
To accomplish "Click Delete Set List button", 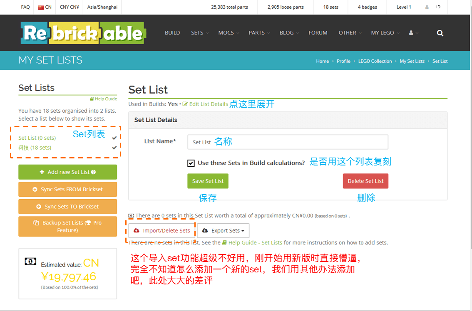I will pyautogui.click(x=365, y=181).
